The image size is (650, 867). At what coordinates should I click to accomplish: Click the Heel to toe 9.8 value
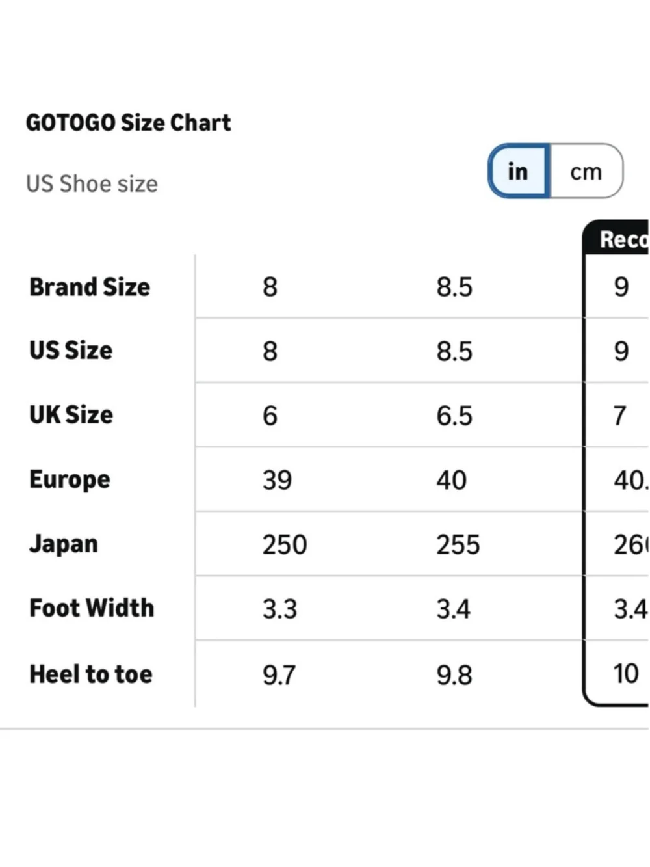click(x=454, y=675)
